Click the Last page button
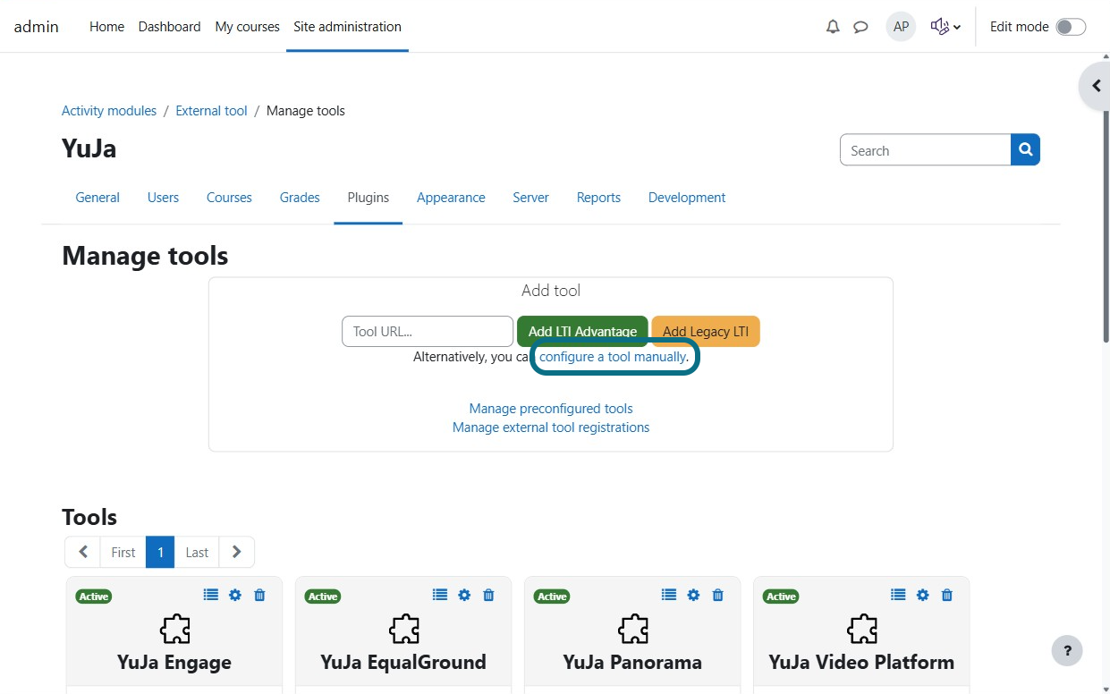The width and height of the screenshot is (1110, 694). point(197,552)
